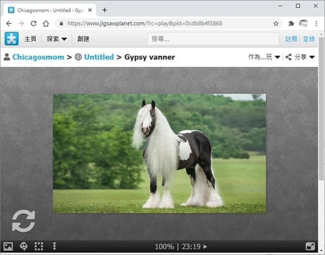Expand the 作為...玩 play-as dropdown
Image resolution: width=325 pixels, height=255 pixels.
264,57
